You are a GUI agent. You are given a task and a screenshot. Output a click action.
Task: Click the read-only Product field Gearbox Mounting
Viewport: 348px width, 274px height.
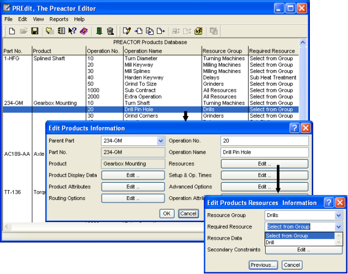[x=133, y=164]
